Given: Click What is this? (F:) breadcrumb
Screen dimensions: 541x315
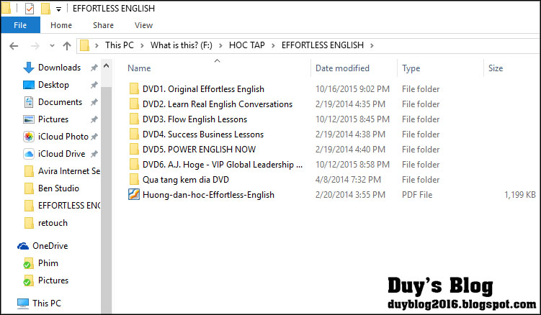Looking at the screenshot, I should 181,45.
